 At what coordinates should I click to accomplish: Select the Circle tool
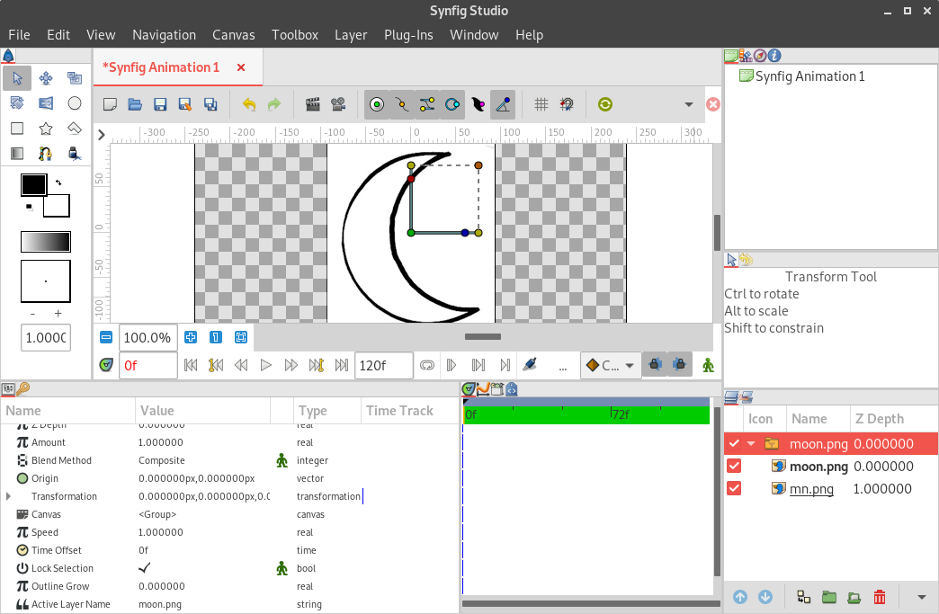pyautogui.click(x=75, y=102)
